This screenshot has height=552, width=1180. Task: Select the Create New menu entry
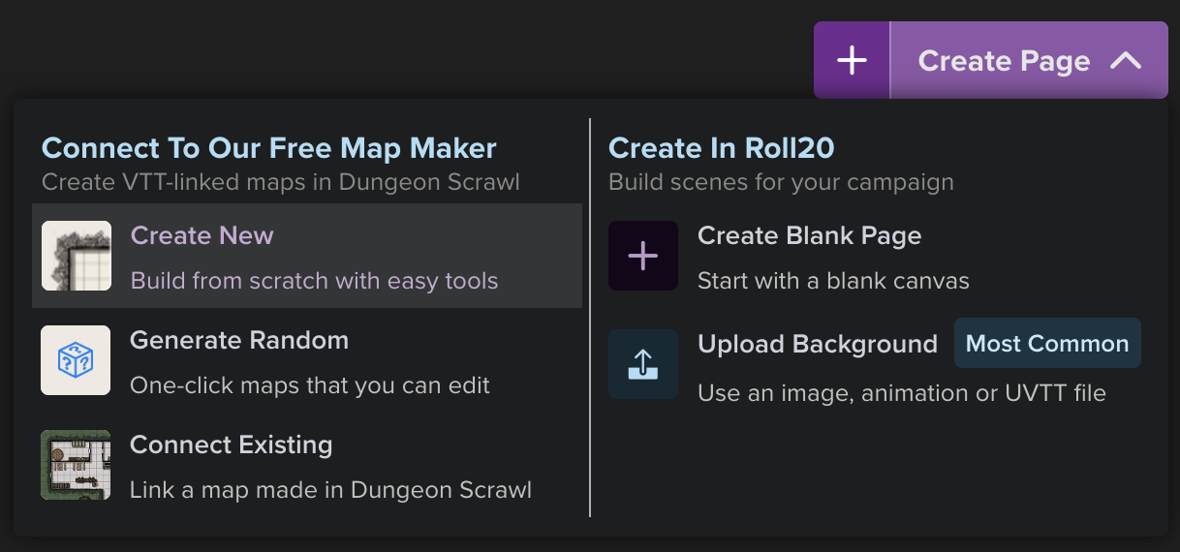point(307,256)
